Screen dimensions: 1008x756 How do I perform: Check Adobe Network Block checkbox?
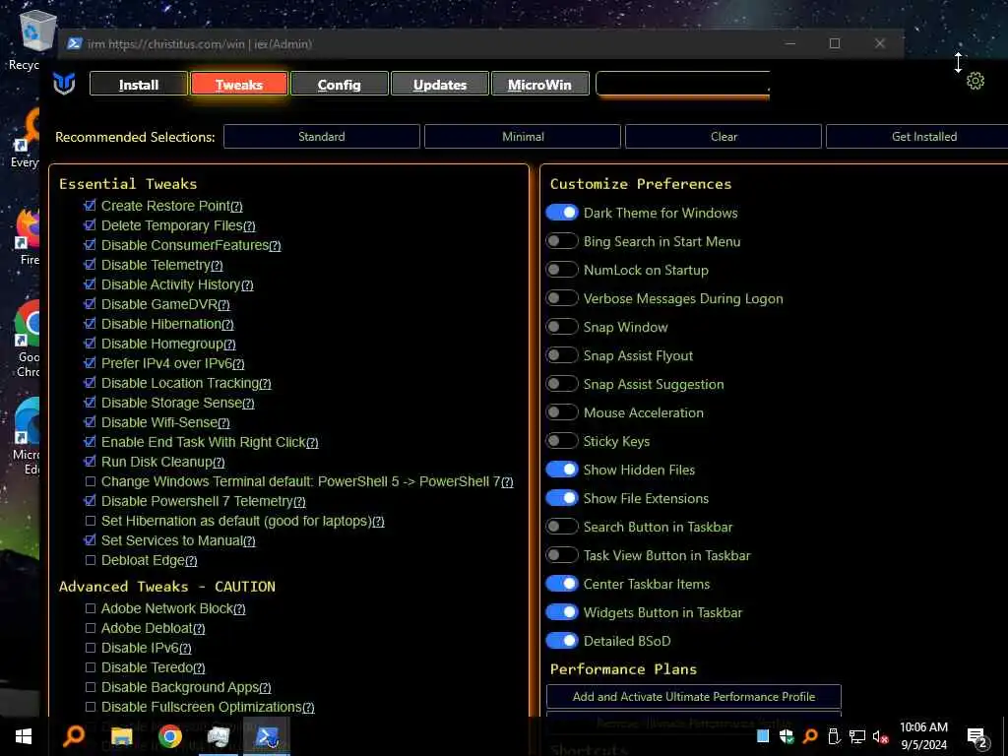[x=90, y=608]
